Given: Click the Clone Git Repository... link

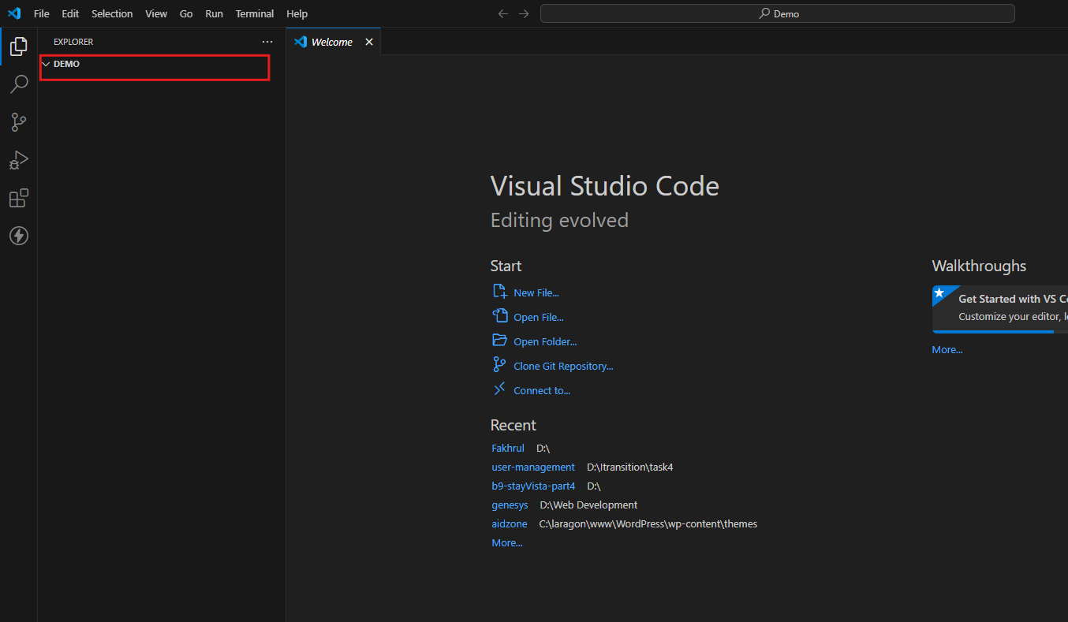Looking at the screenshot, I should [562, 366].
